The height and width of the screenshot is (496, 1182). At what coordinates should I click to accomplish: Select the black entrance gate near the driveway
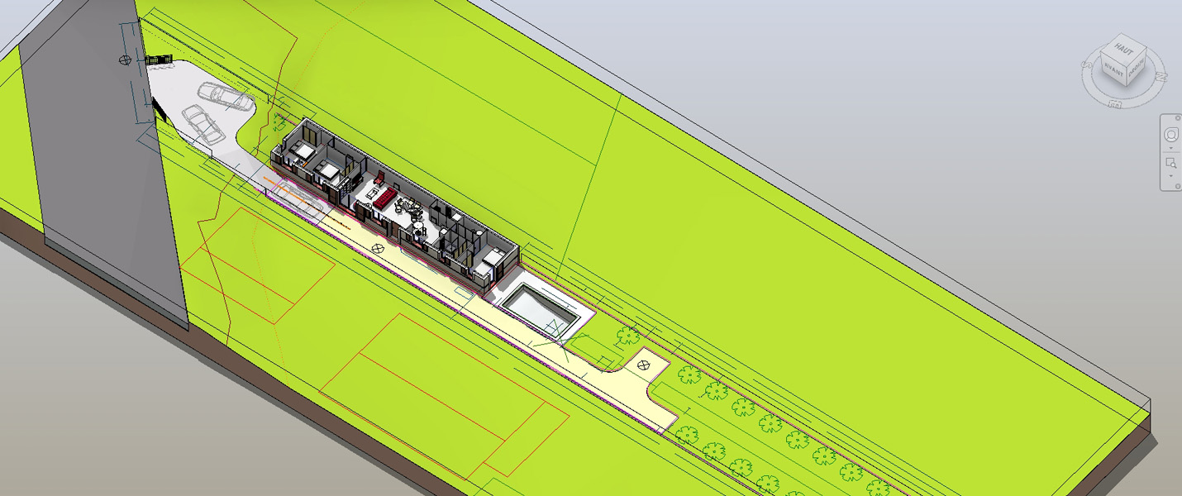(x=157, y=60)
